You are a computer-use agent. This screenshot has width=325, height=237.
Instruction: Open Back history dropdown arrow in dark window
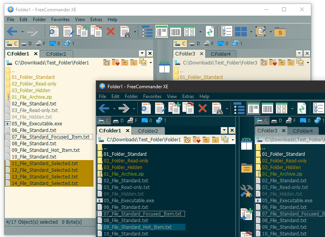[x=114, y=109]
